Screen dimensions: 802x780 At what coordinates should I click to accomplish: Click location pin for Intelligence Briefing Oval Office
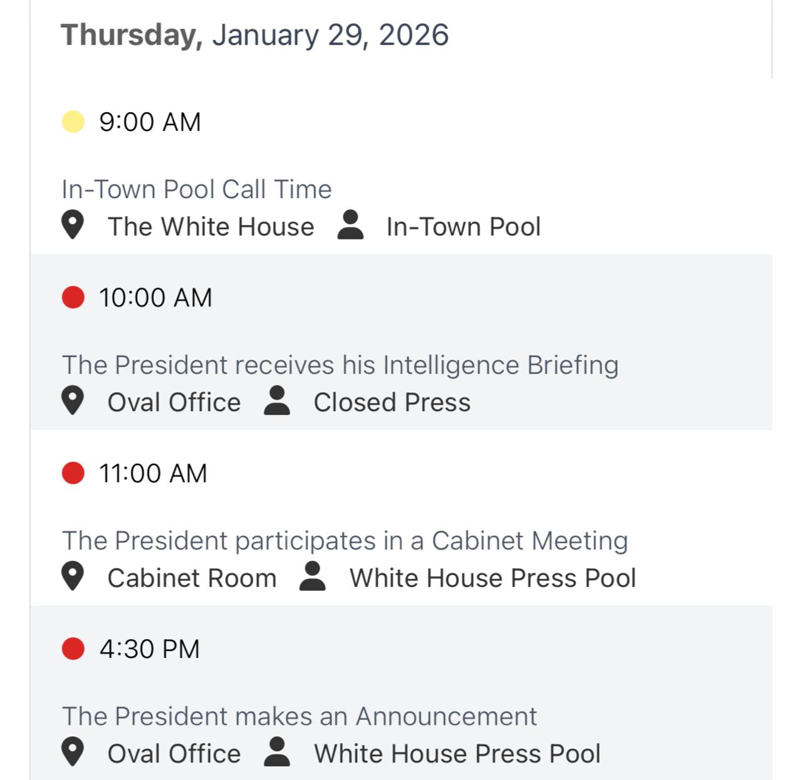(73, 401)
